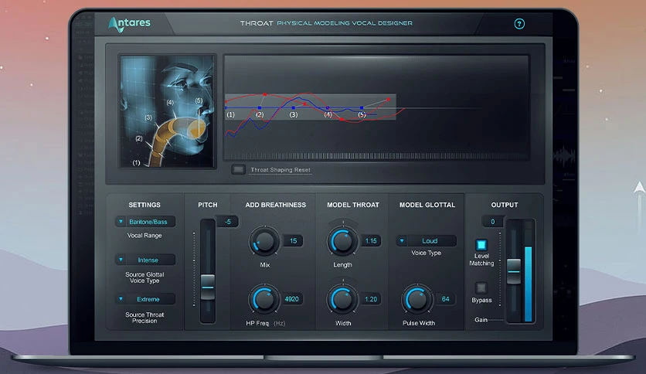
Task: Click the "MODEL GLOTTAL" heading
Action: coord(427,205)
